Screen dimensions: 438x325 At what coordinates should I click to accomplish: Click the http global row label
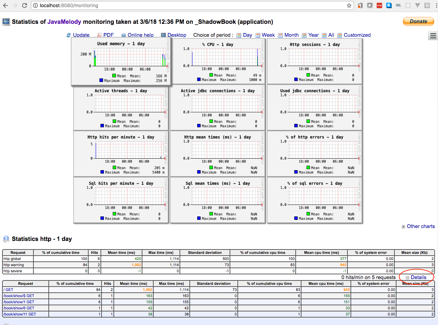point(12,259)
